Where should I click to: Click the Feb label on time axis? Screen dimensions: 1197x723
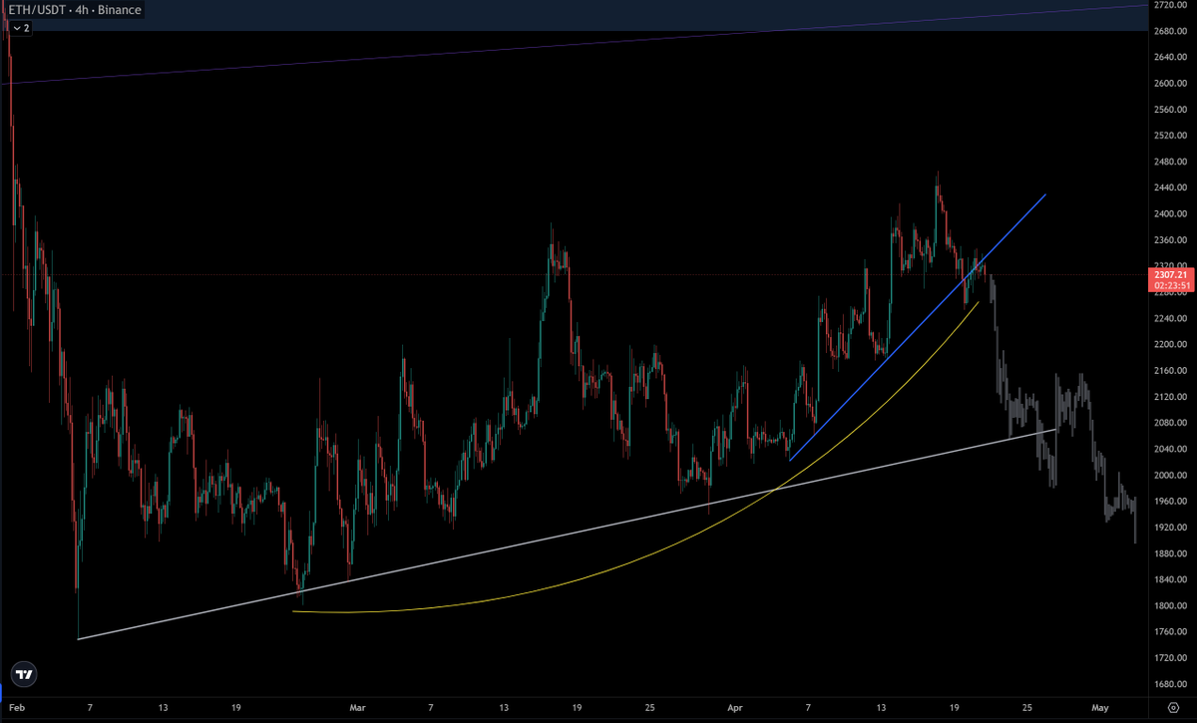tap(16, 707)
